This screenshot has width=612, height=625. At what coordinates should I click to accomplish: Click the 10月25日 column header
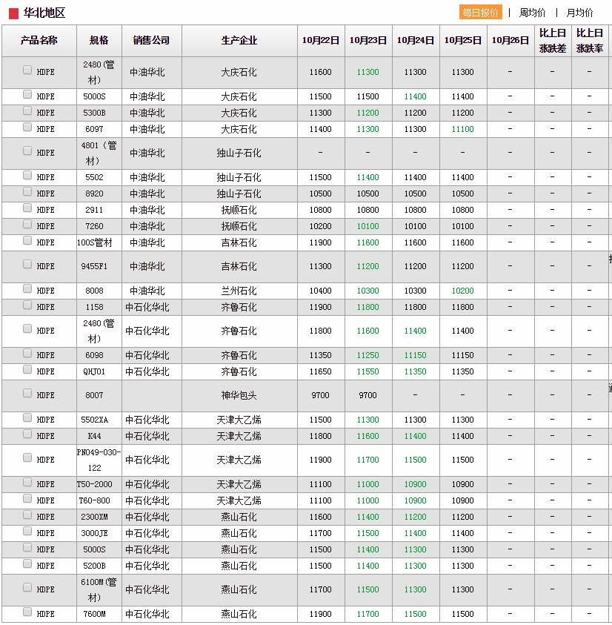click(462, 40)
